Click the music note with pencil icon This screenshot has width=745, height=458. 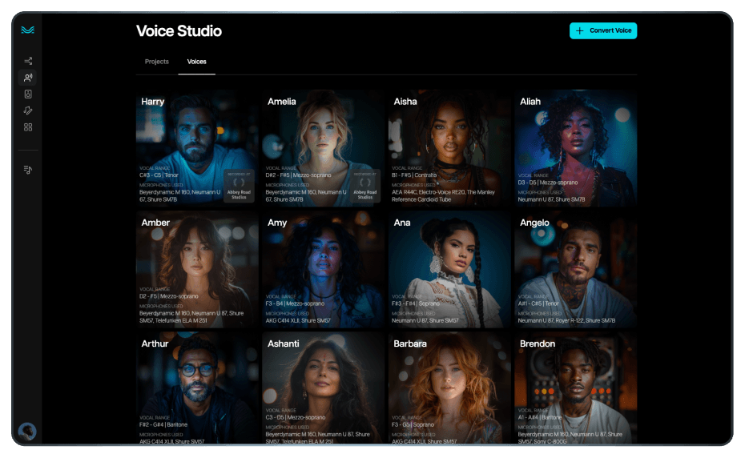click(x=28, y=110)
